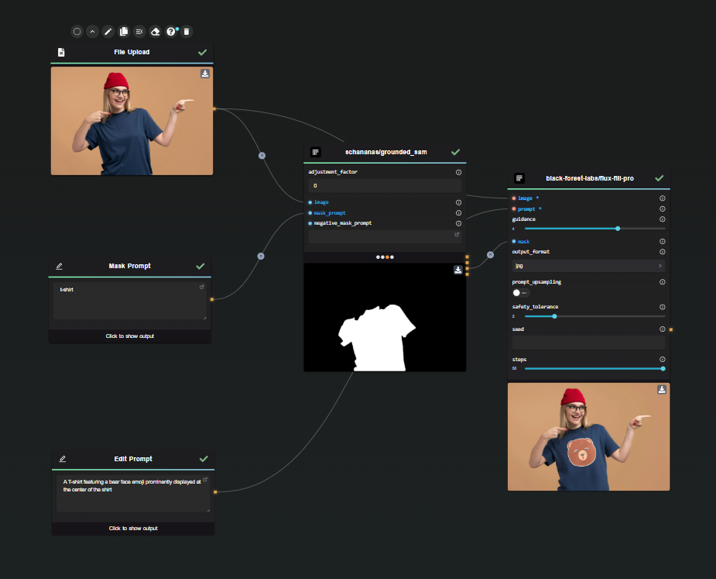This screenshot has width=716, height=579.
Task: Click the mask_prompt input connector on grounded_sam
Action: pyautogui.click(x=310, y=213)
